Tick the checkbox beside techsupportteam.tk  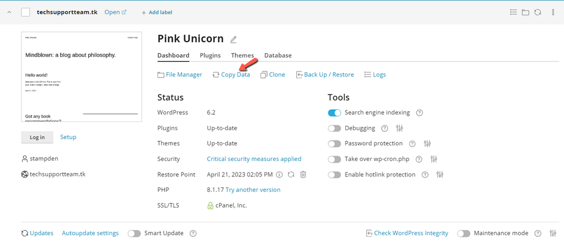(25, 12)
